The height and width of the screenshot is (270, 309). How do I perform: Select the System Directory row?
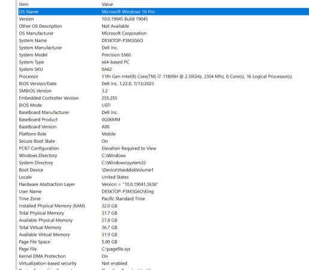[x=163, y=163]
